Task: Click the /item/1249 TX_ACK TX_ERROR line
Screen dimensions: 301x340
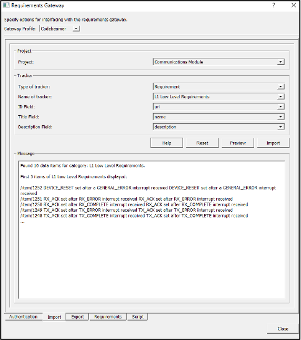Action: (126, 210)
